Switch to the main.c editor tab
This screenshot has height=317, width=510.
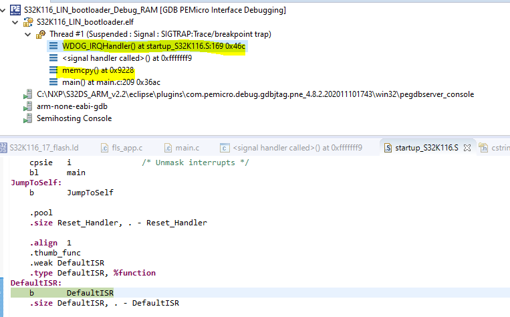point(187,148)
